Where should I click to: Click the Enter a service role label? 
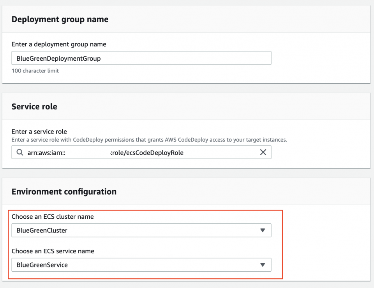pos(39,132)
